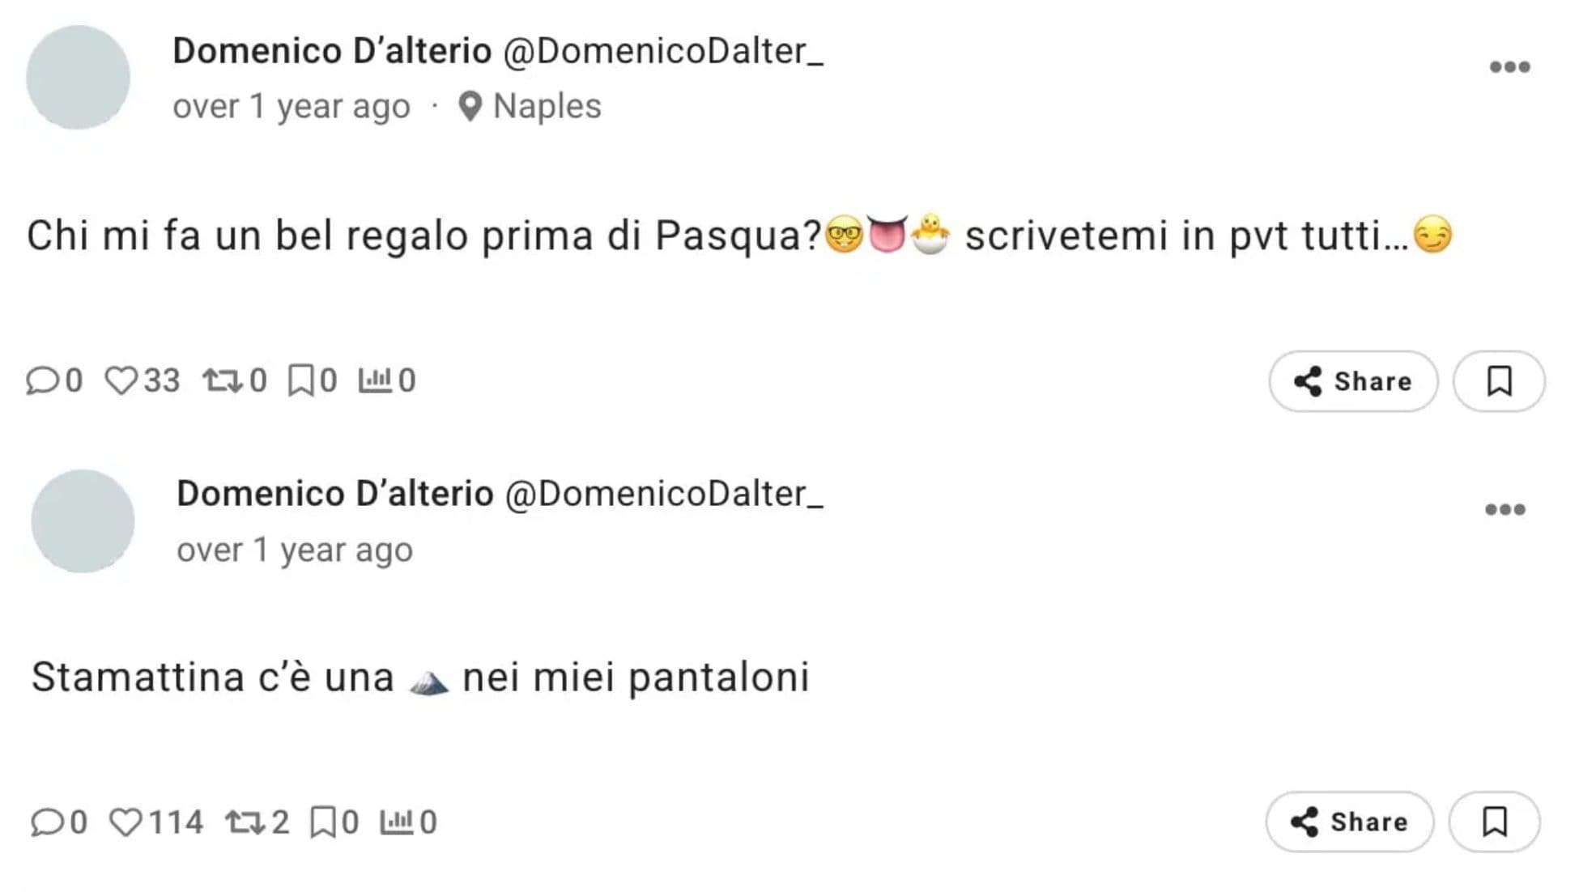Toggle save on the Pasqua post via side bookmark
This screenshot has width=1579, height=892.
pyautogui.click(x=1499, y=381)
